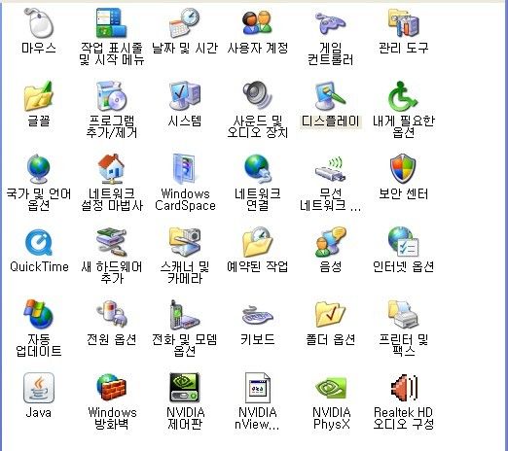Open 자동 업데이트 Windows globe icon
Viewport: 508px width, 451px height.
pyautogui.click(x=39, y=315)
